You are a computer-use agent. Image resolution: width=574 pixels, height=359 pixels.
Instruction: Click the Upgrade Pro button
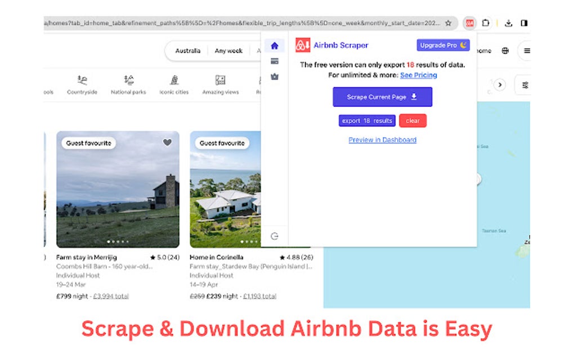click(443, 45)
